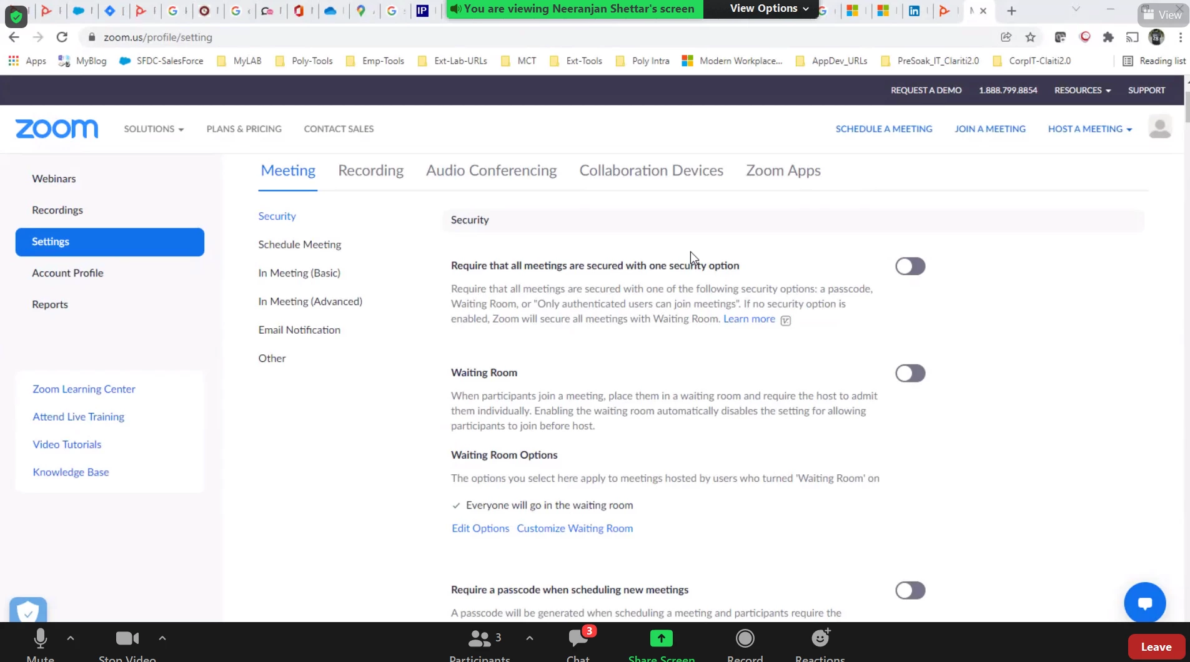
Task: Reload the Zoom settings page
Action: click(62, 37)
